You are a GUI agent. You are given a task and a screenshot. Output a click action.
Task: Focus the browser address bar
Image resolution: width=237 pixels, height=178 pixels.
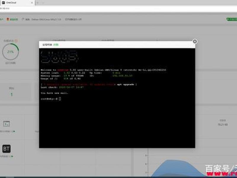(118, 8)
